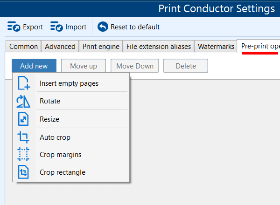Click the Crop margins dashed icon
The width and height of the screenshot is (280, 205).
click(23, 154)
